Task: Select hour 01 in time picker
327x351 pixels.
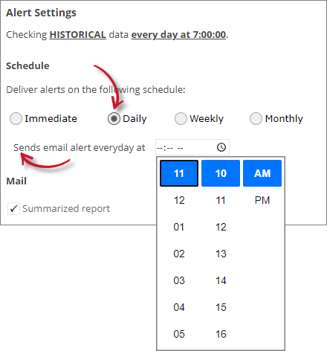Action: (179, 227)
